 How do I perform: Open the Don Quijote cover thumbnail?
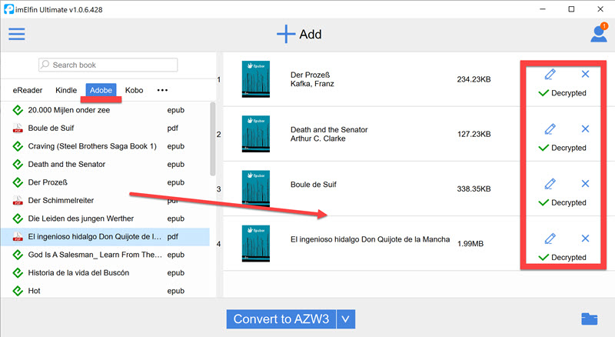click(256, 244)
